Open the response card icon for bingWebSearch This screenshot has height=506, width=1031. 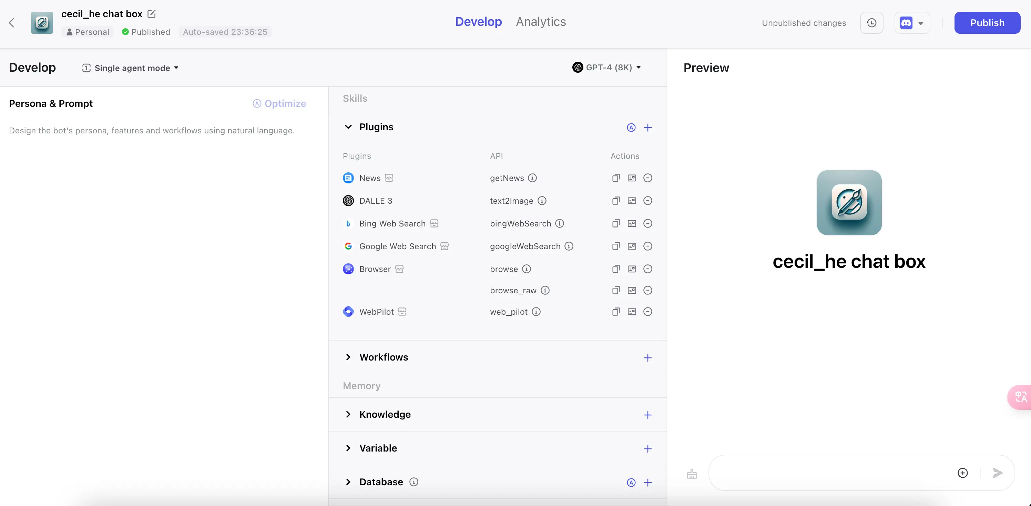pyautogui.click(x=632, y=224)
